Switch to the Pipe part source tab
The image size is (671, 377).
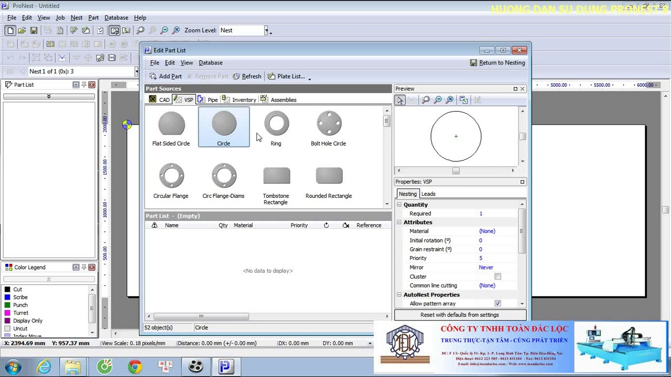[208, 99]
